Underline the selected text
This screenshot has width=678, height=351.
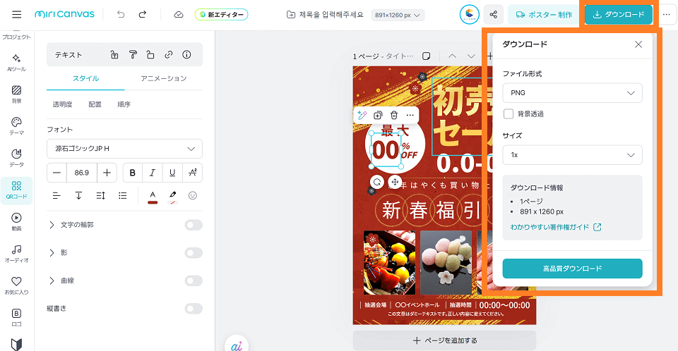click(x=172, y=173)
